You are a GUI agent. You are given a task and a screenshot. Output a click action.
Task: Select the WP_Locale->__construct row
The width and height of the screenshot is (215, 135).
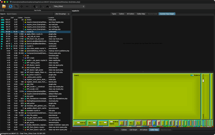pos(35,87)
